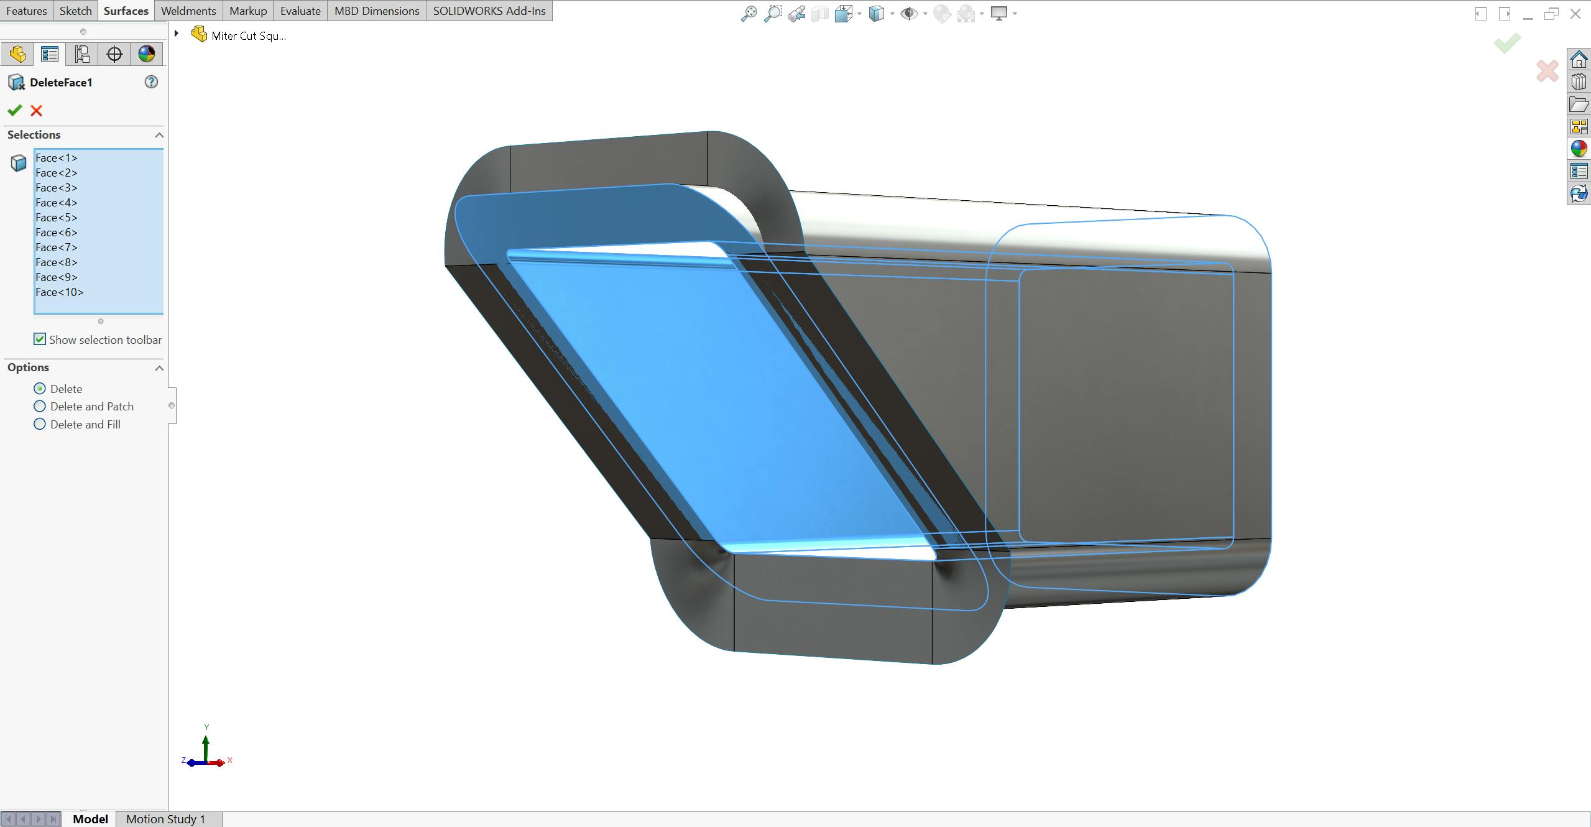Click the Design Library icon in right sidebar
This screenshot has width=1591, height=827.
pyautogui.click(x=1579, y=81)
